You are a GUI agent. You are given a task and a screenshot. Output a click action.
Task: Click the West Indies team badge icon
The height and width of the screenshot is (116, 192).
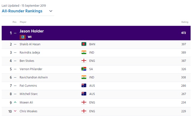(x=23, y=37)
